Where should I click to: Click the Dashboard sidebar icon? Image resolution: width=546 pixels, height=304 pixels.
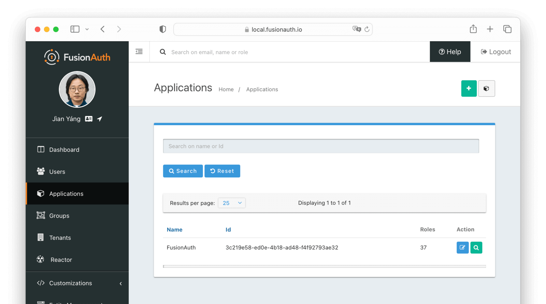(41, 149)
